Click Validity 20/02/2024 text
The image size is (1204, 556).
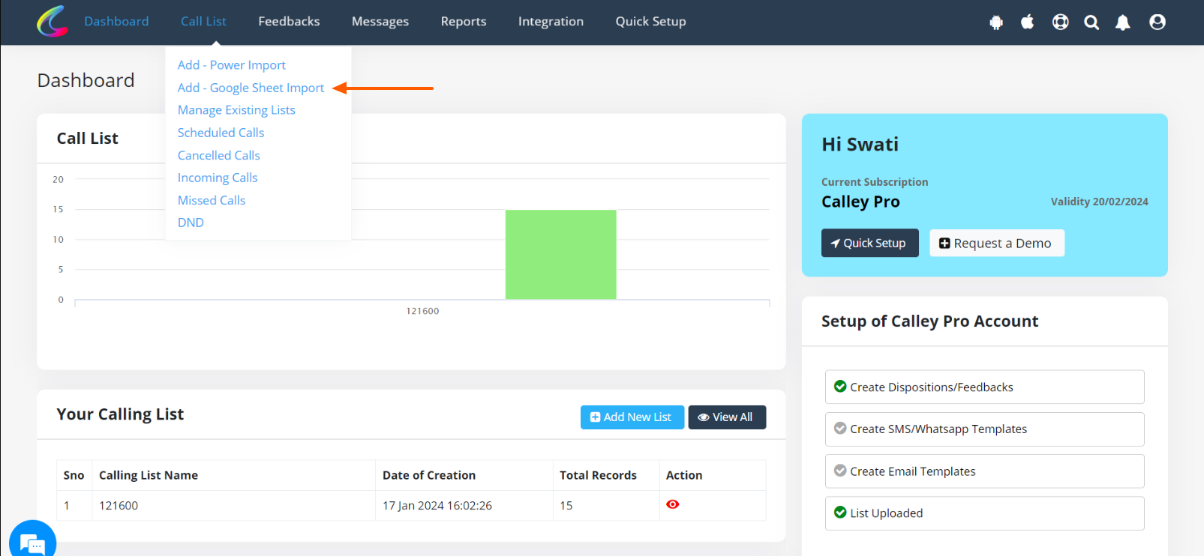(x=1099, y=202)
